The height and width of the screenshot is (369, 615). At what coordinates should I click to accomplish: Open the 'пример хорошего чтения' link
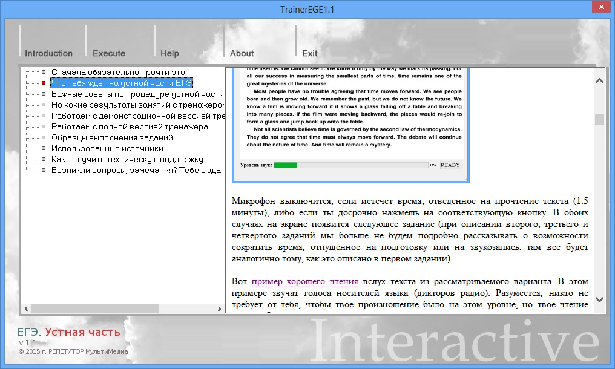click(x=307, y=281)
